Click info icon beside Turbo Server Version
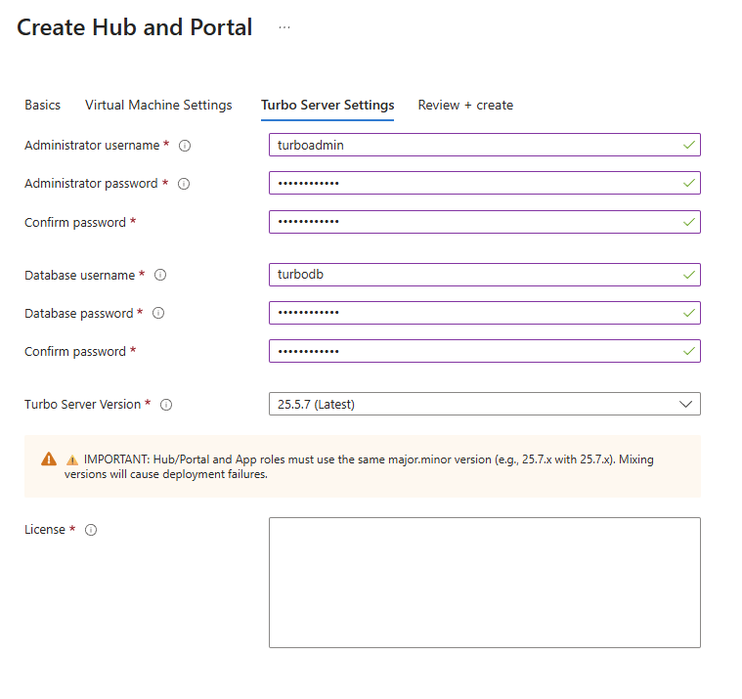The width and height of the screenshot is (742, 699). click(166, 405)
